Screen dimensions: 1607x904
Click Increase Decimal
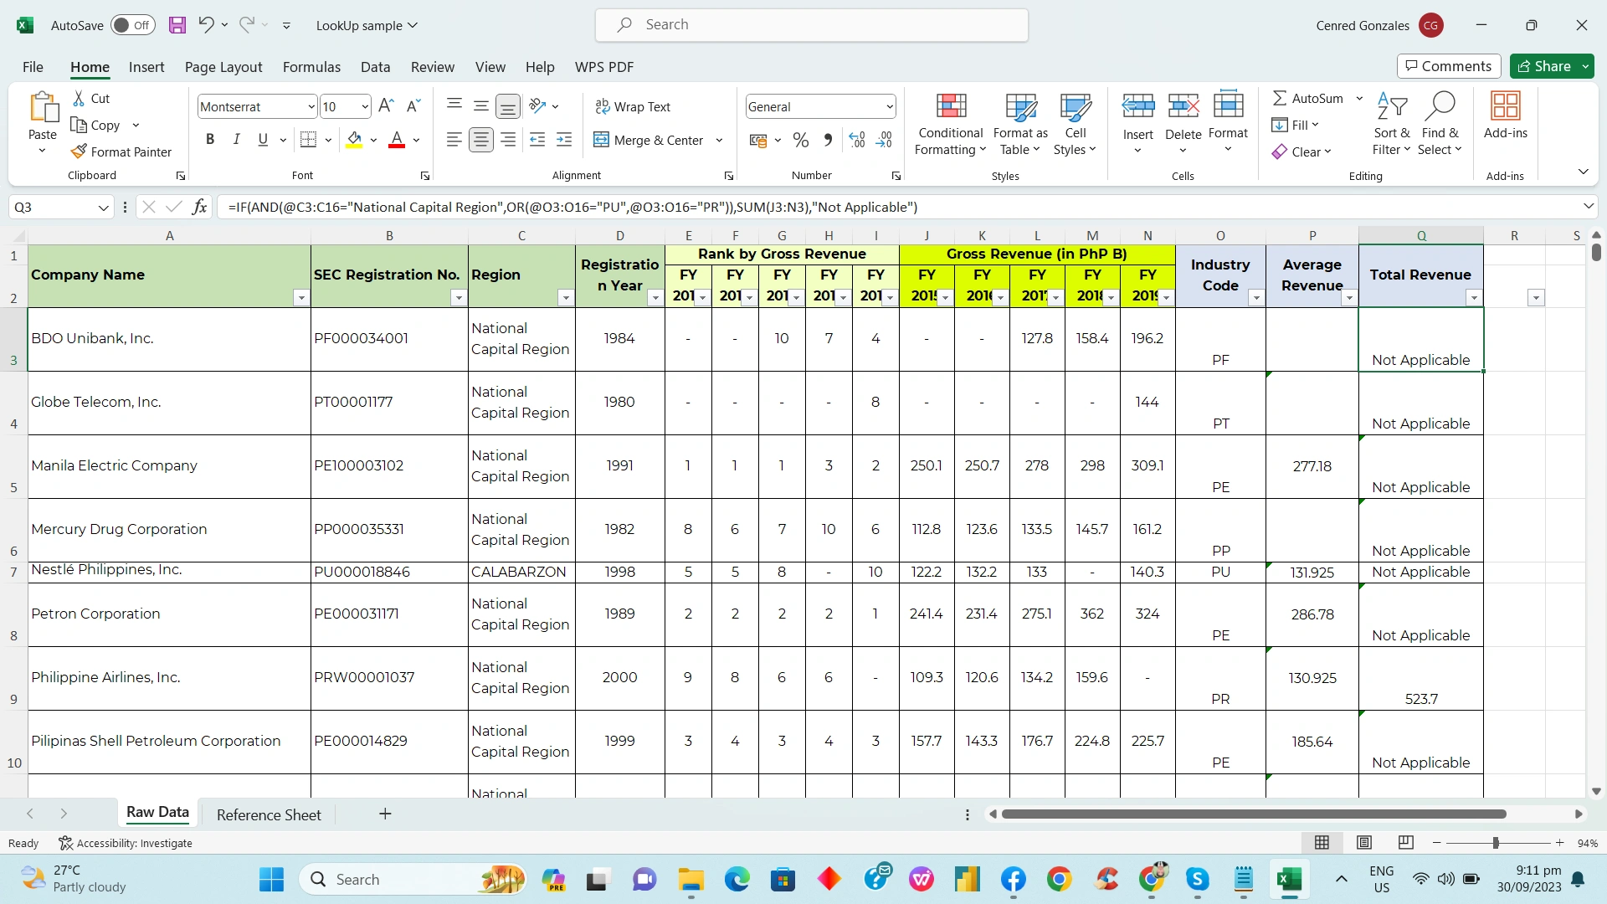pyautogui.click(x=856, y=140)
